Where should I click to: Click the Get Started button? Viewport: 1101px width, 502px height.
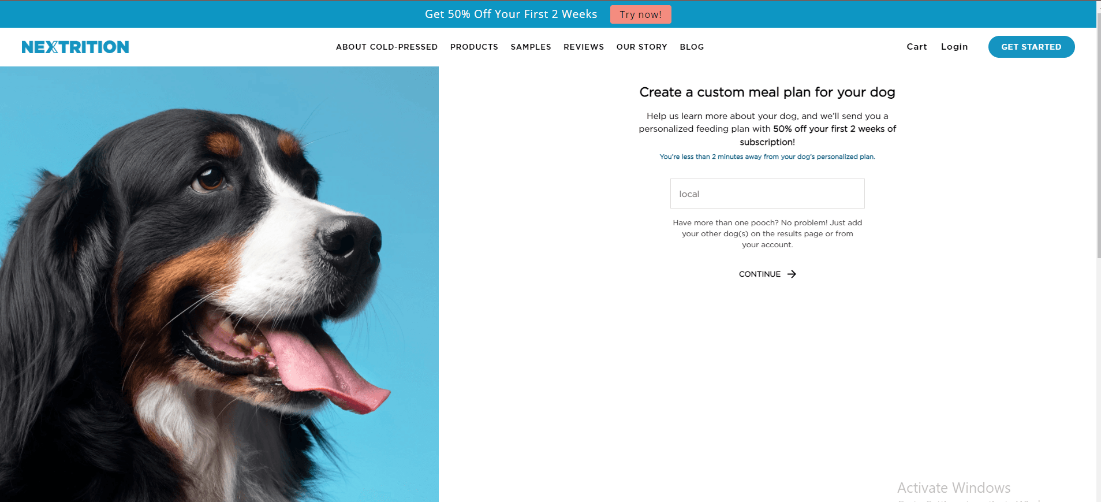coord(1031,47)
